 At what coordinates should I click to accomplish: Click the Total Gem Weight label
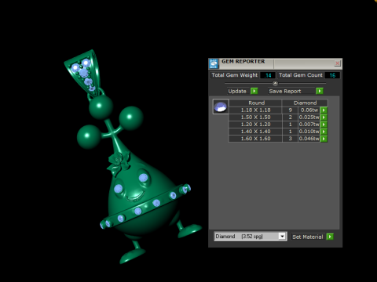pos(235,75)
